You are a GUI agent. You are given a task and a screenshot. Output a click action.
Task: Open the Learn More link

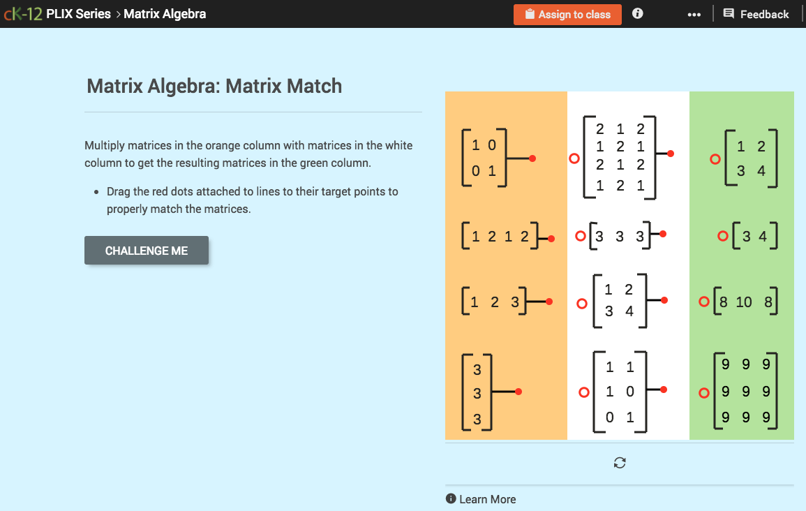click(487, 499)
